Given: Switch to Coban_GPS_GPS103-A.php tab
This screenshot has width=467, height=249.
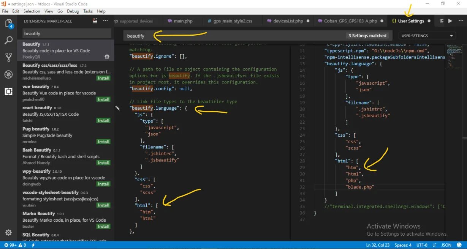Looking at the screenshot, I should click(x=350, y=21).
